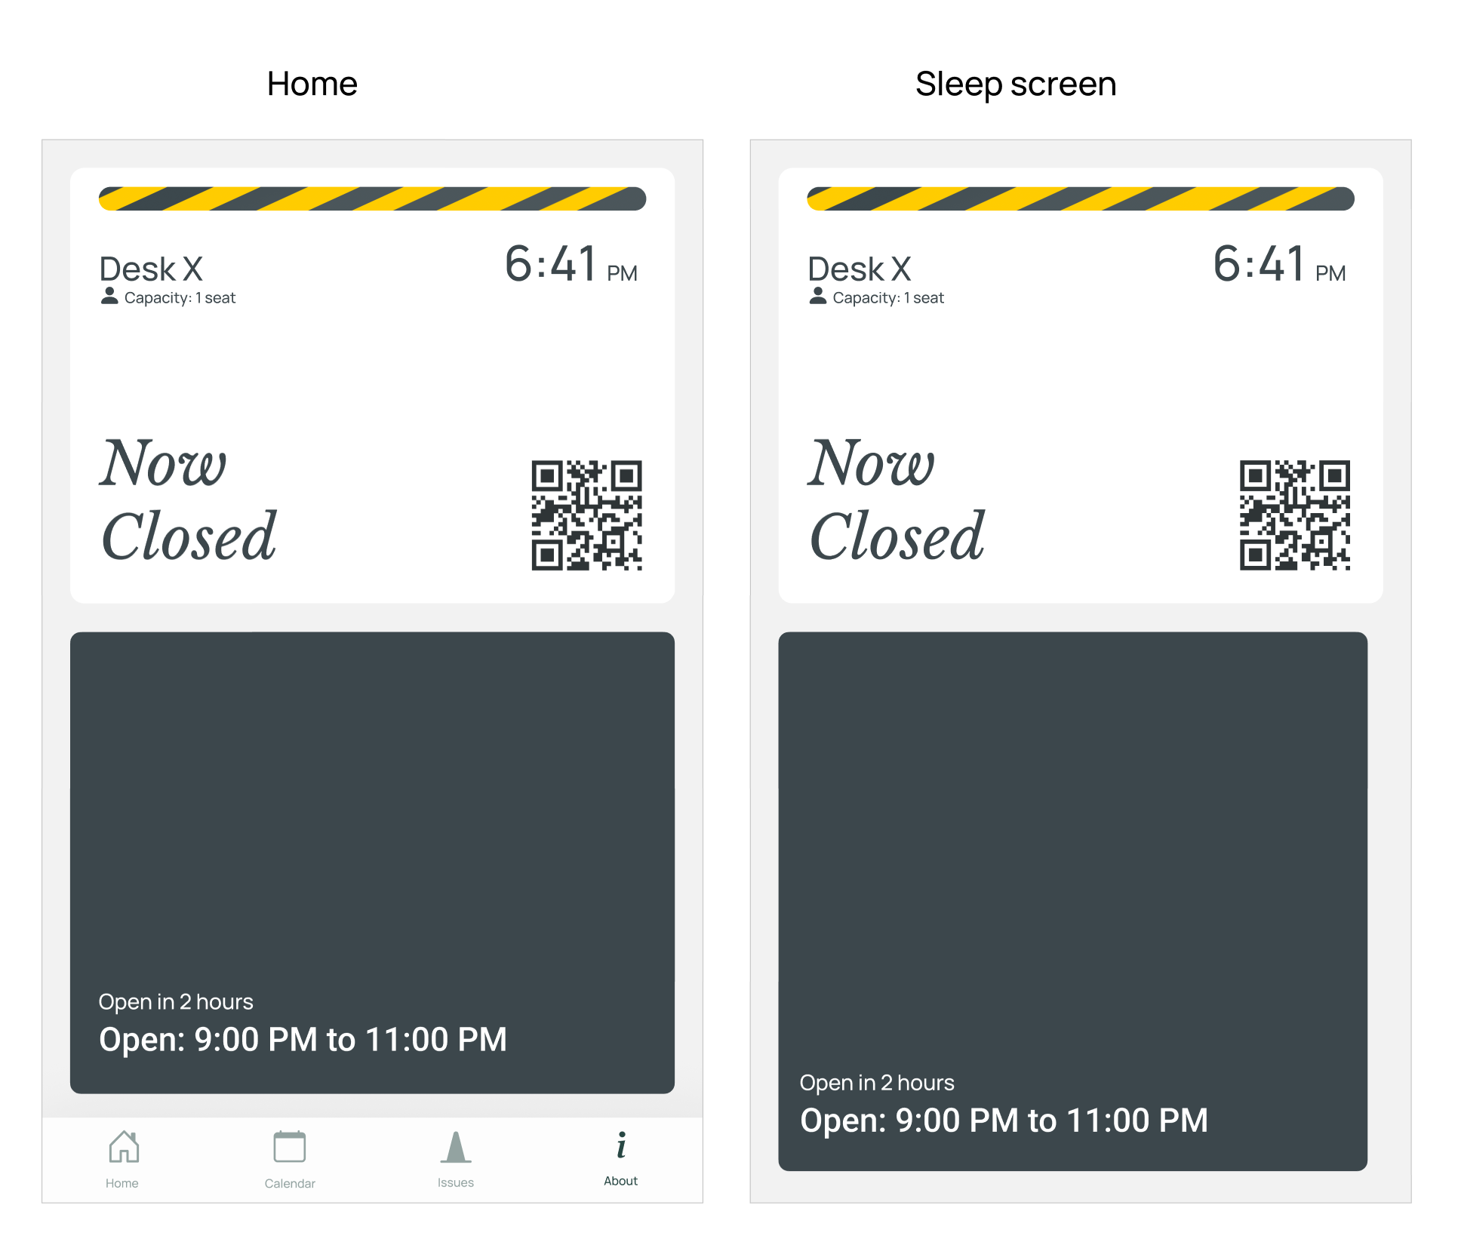
Task: Select the 'Desk X' title on the Sleep screen
Action: (859, 269)
